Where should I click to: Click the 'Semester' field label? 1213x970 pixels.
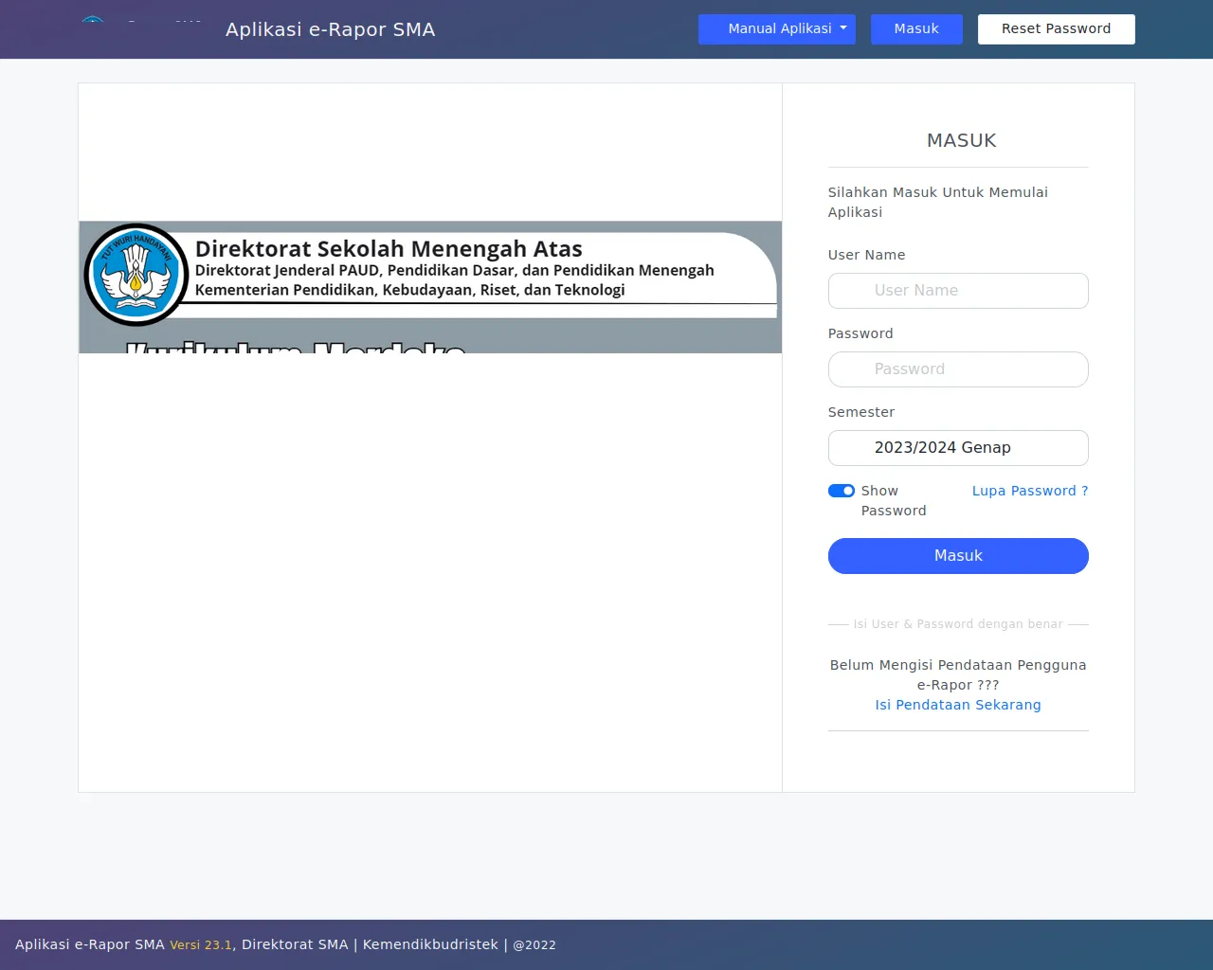(861, 412)
